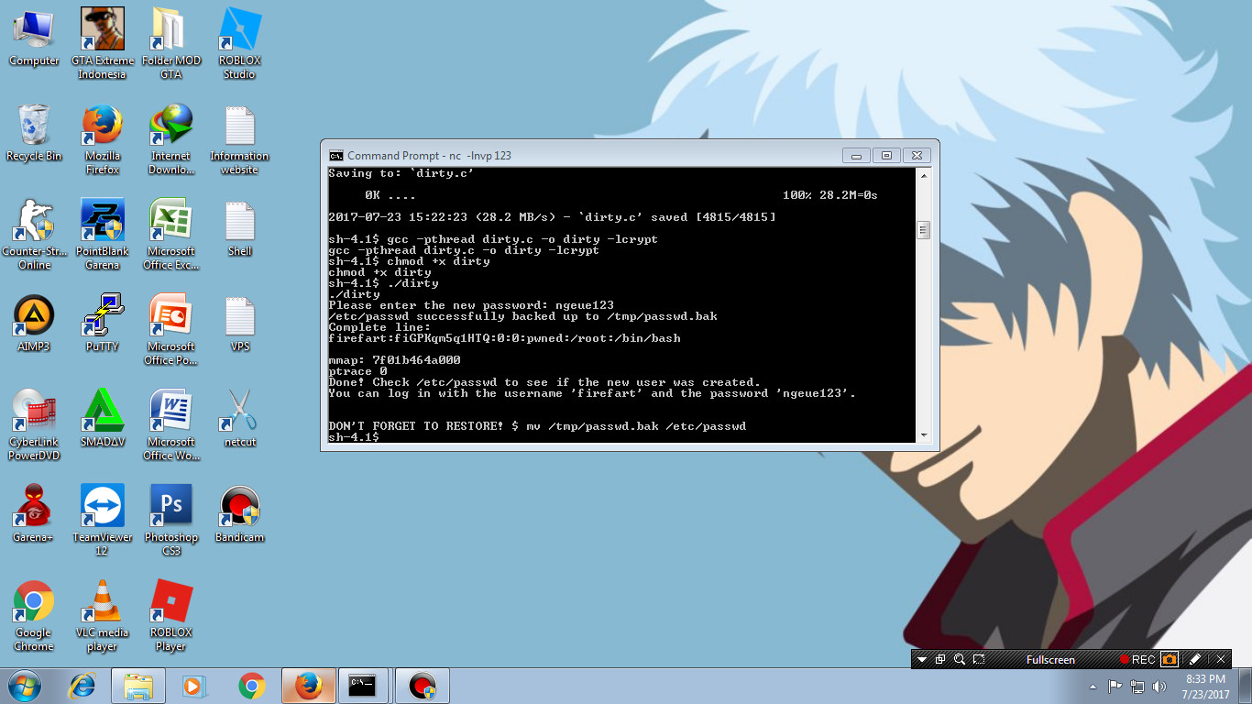Viewport: 1252px width, 704px height.
Task: Open the Recycle Bin
Action: 34,133
